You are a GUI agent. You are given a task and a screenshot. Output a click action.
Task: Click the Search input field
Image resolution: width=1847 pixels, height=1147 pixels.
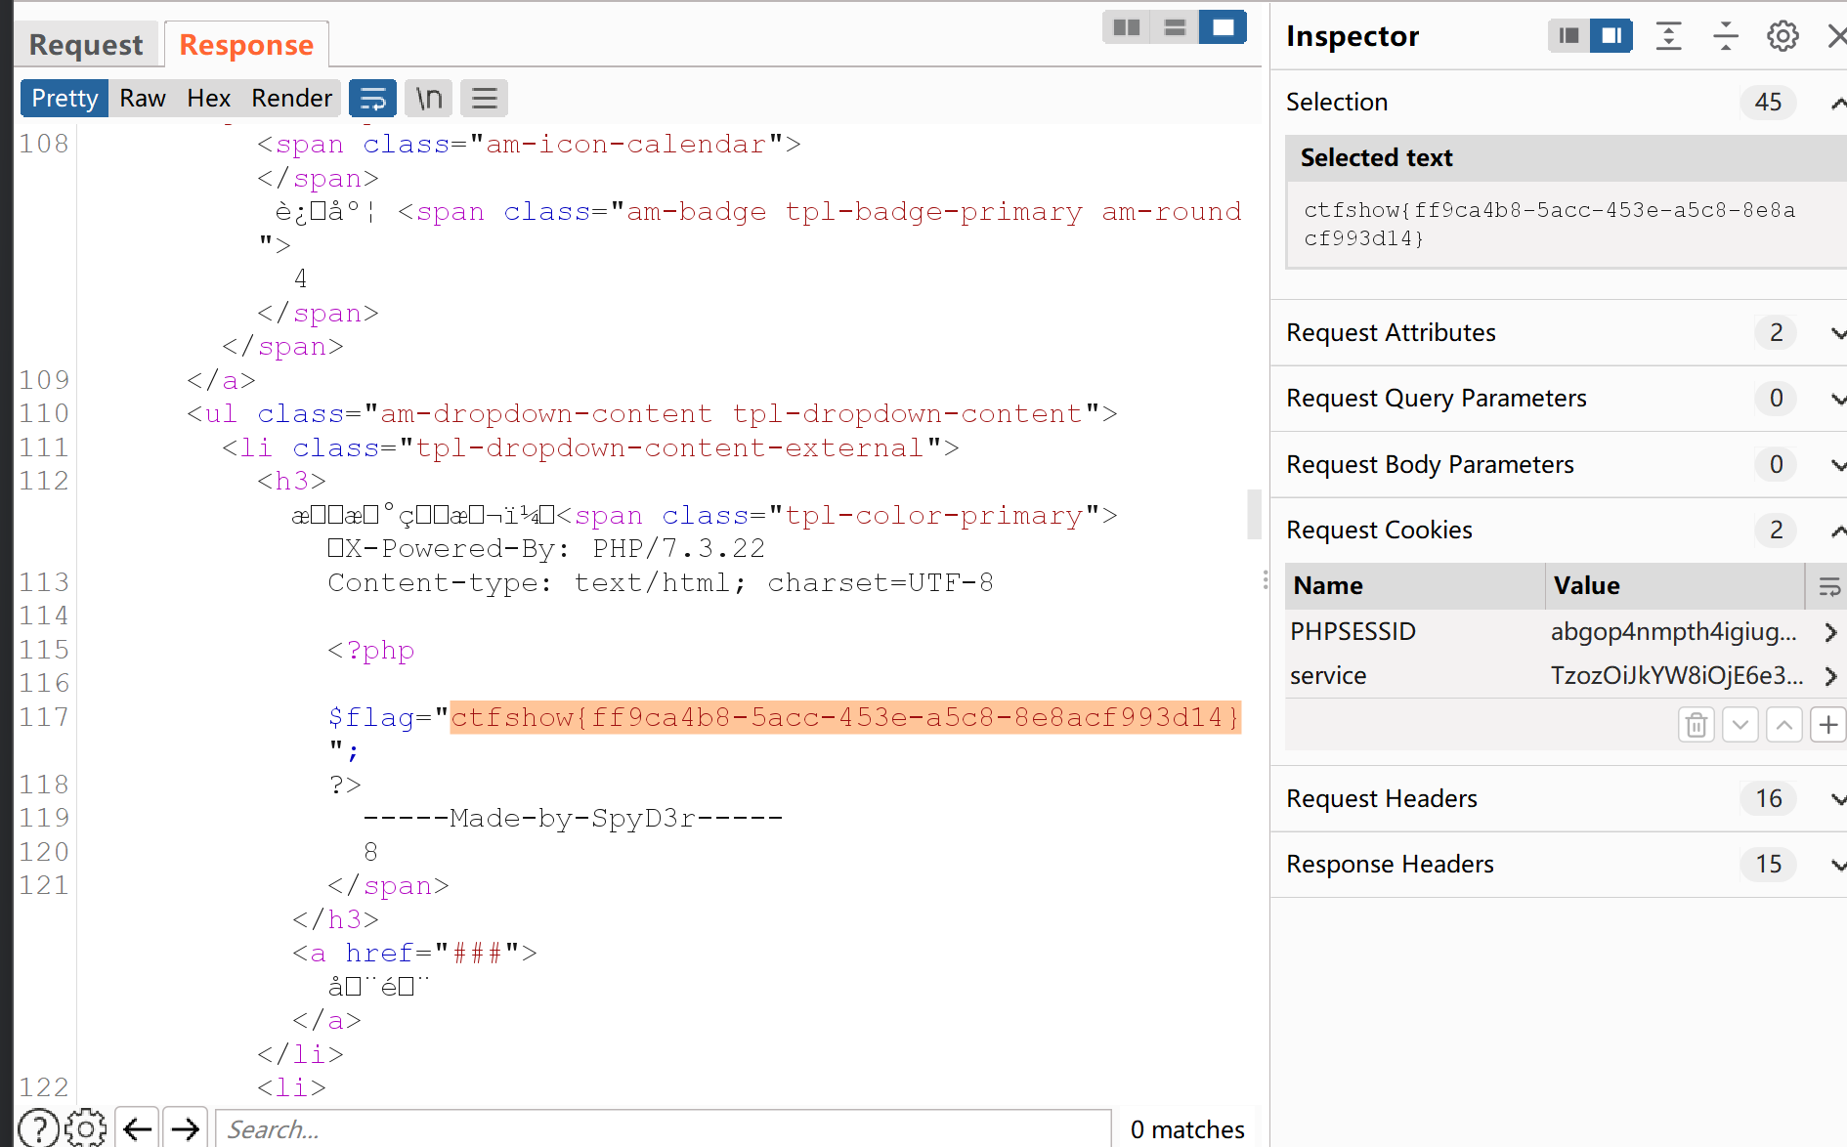click(x=663, y=1129)
